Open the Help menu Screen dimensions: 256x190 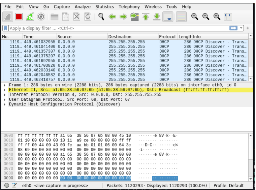tap(187, 7)
